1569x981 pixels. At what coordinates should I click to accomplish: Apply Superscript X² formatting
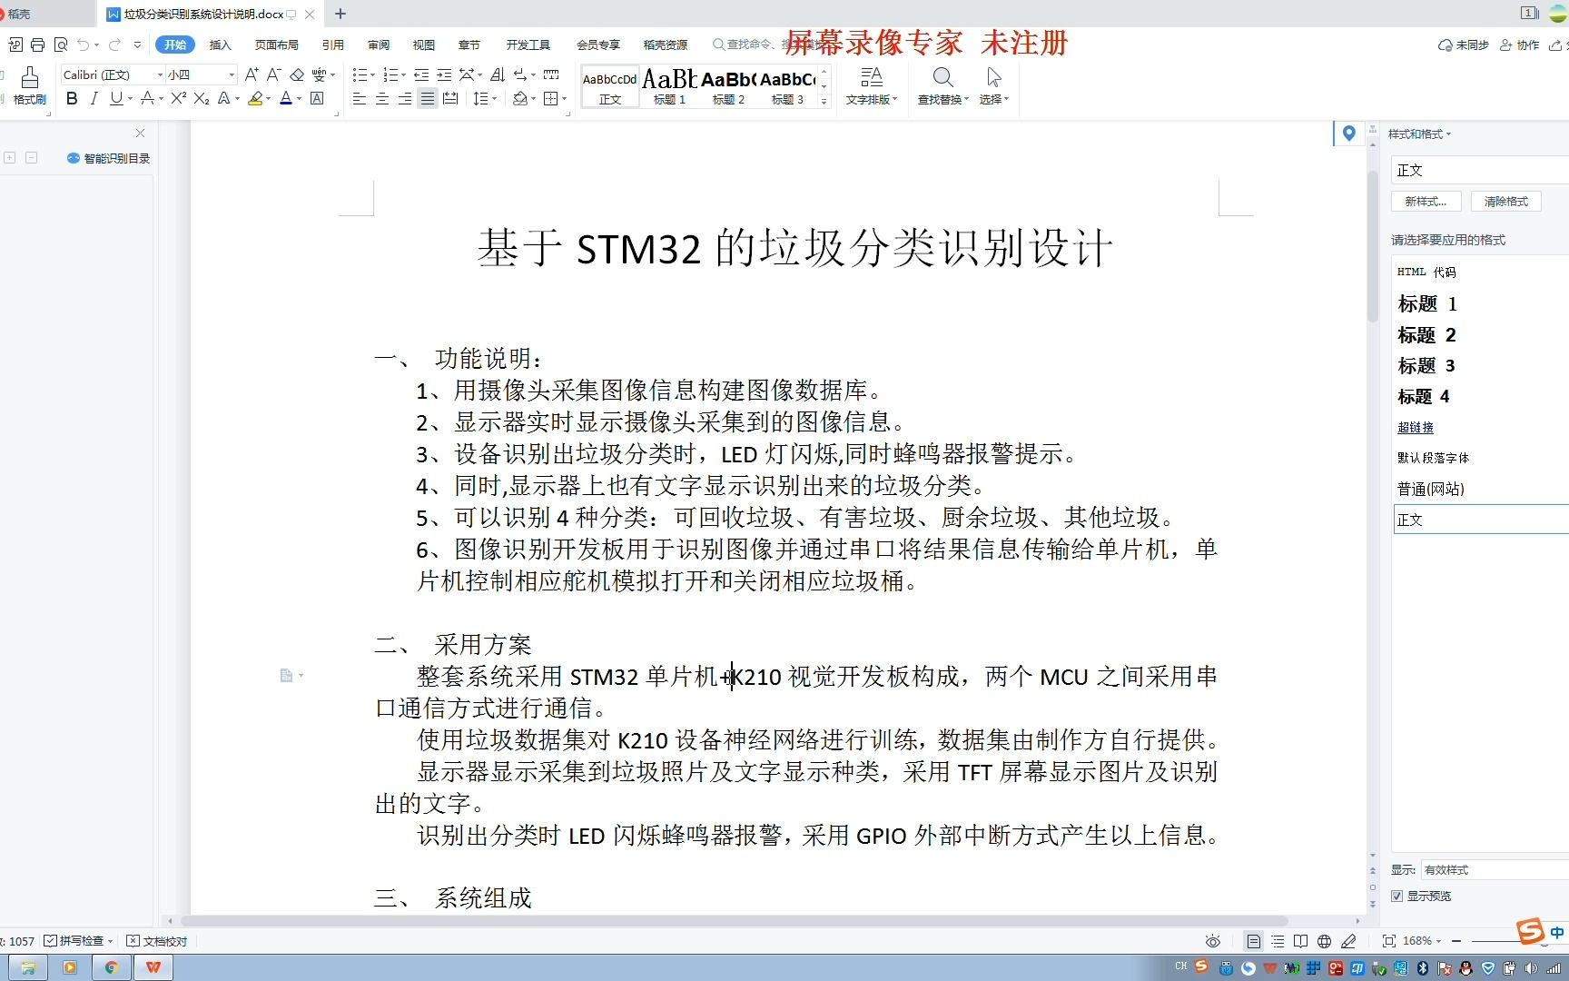pyautogui.click(x=178, y=98)
